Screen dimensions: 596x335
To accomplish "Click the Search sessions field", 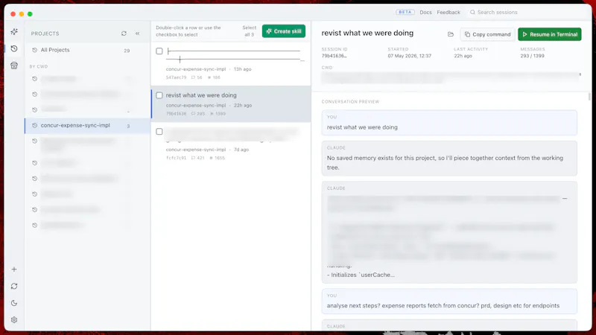I will (528, 12).
